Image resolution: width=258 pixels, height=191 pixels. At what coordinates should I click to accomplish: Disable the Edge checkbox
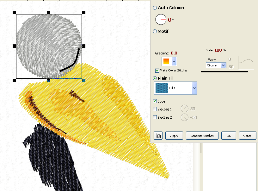point(155,101)
